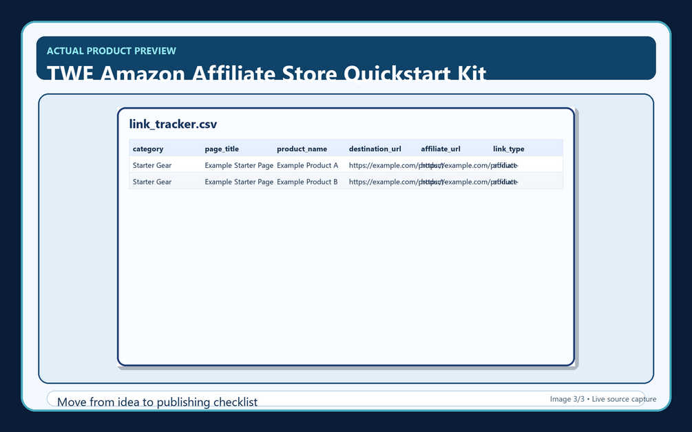The image size is (692, 432).
Task: Select the 'product_name' column header
Action: 302,149
